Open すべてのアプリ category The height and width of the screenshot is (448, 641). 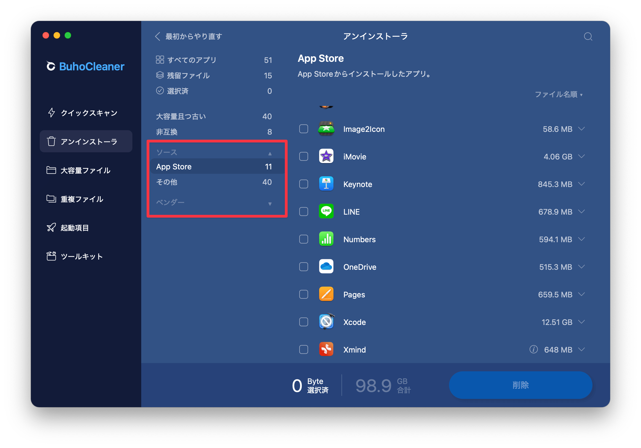pos(214,60)
